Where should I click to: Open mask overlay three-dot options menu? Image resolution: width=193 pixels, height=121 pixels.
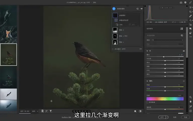tap(141, 49)
